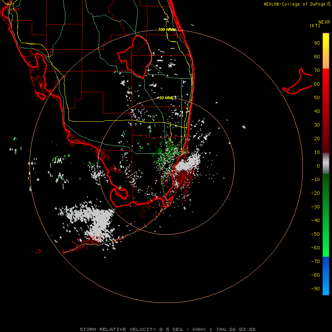Click the 03:08 timestamp text
The image size is (332, 332).
coord(247,329)
